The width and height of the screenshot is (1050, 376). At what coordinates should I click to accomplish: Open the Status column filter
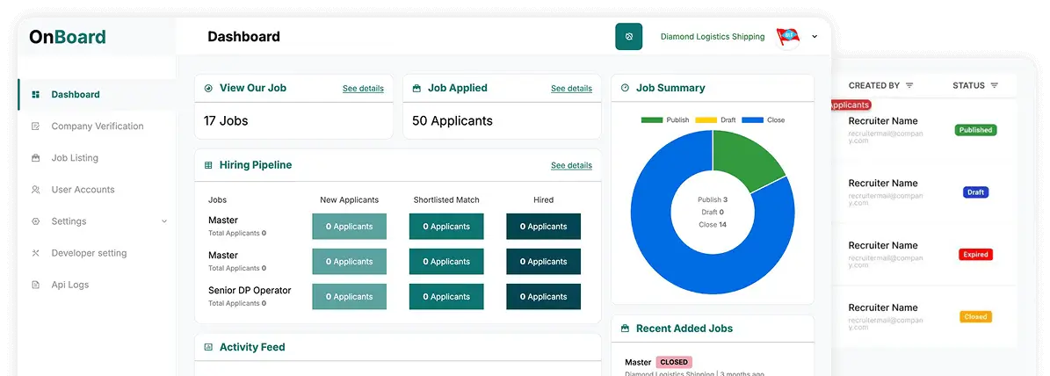tap(995, 86)
